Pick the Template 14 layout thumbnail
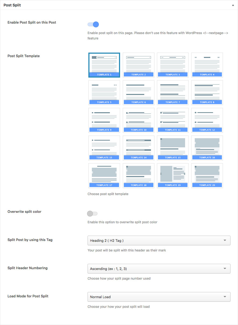 [x=139, y=148]
